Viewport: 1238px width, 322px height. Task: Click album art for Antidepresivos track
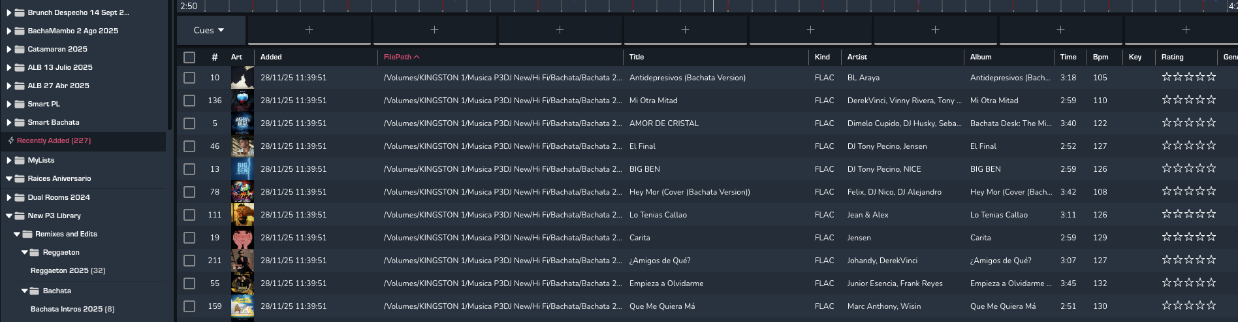[x=242, y=78]
